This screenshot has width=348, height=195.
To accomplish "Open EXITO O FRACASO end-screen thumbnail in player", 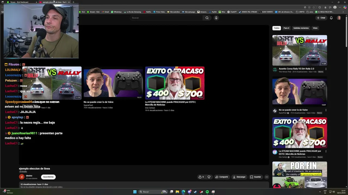I will pos(175,83).
